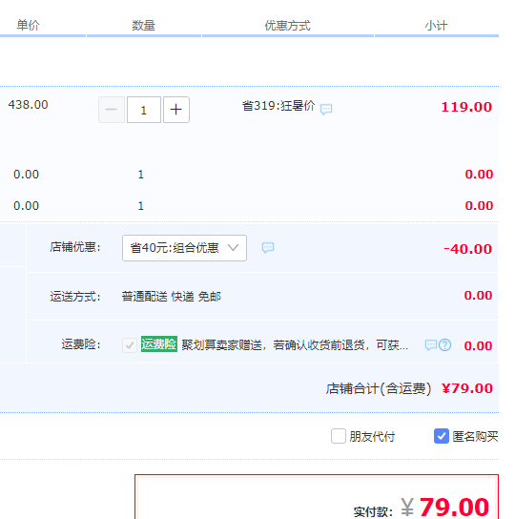Click comment icon in the 运费险 row
Image resolution: width=515 pixels, height=519 pixels.
pos(431,345)
